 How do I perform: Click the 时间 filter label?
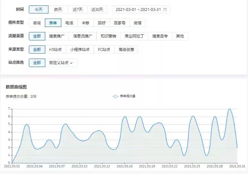20,9
